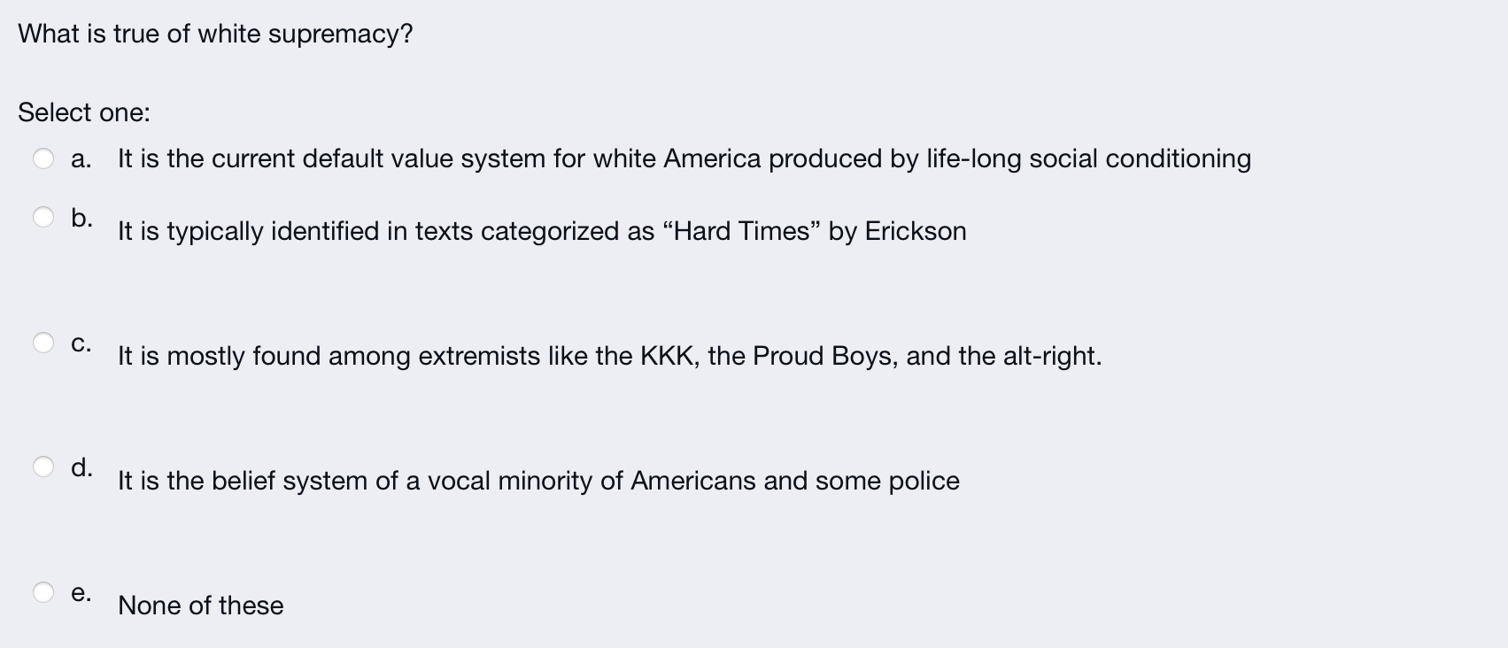
Task: Click the 'None of these' answer text
Action: pos(201,606)
